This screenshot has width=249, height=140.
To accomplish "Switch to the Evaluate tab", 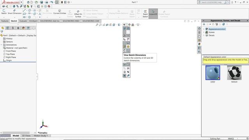I will click(23, 21).
